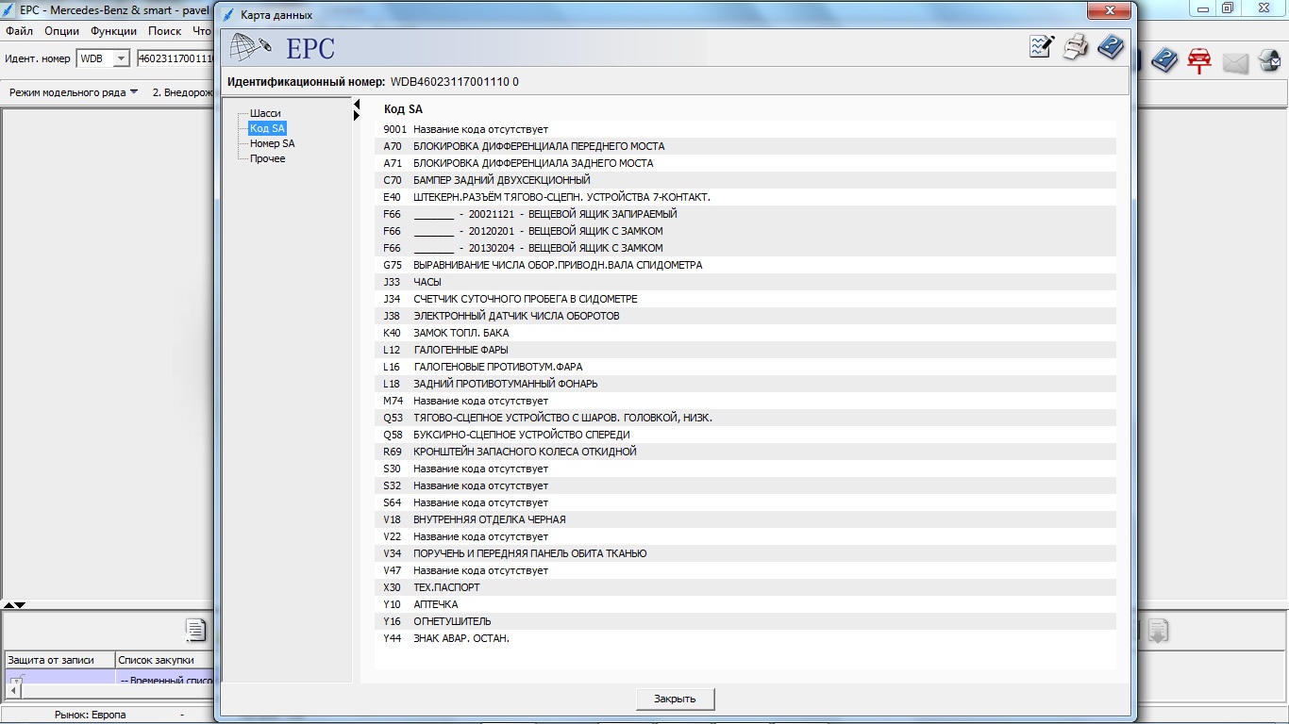Image resolution: width=1289 pixels, height=724 pixels.
Task: Select X30 'ТЕХ.ПАСПОРТ' row
Action: coord(745,587)
